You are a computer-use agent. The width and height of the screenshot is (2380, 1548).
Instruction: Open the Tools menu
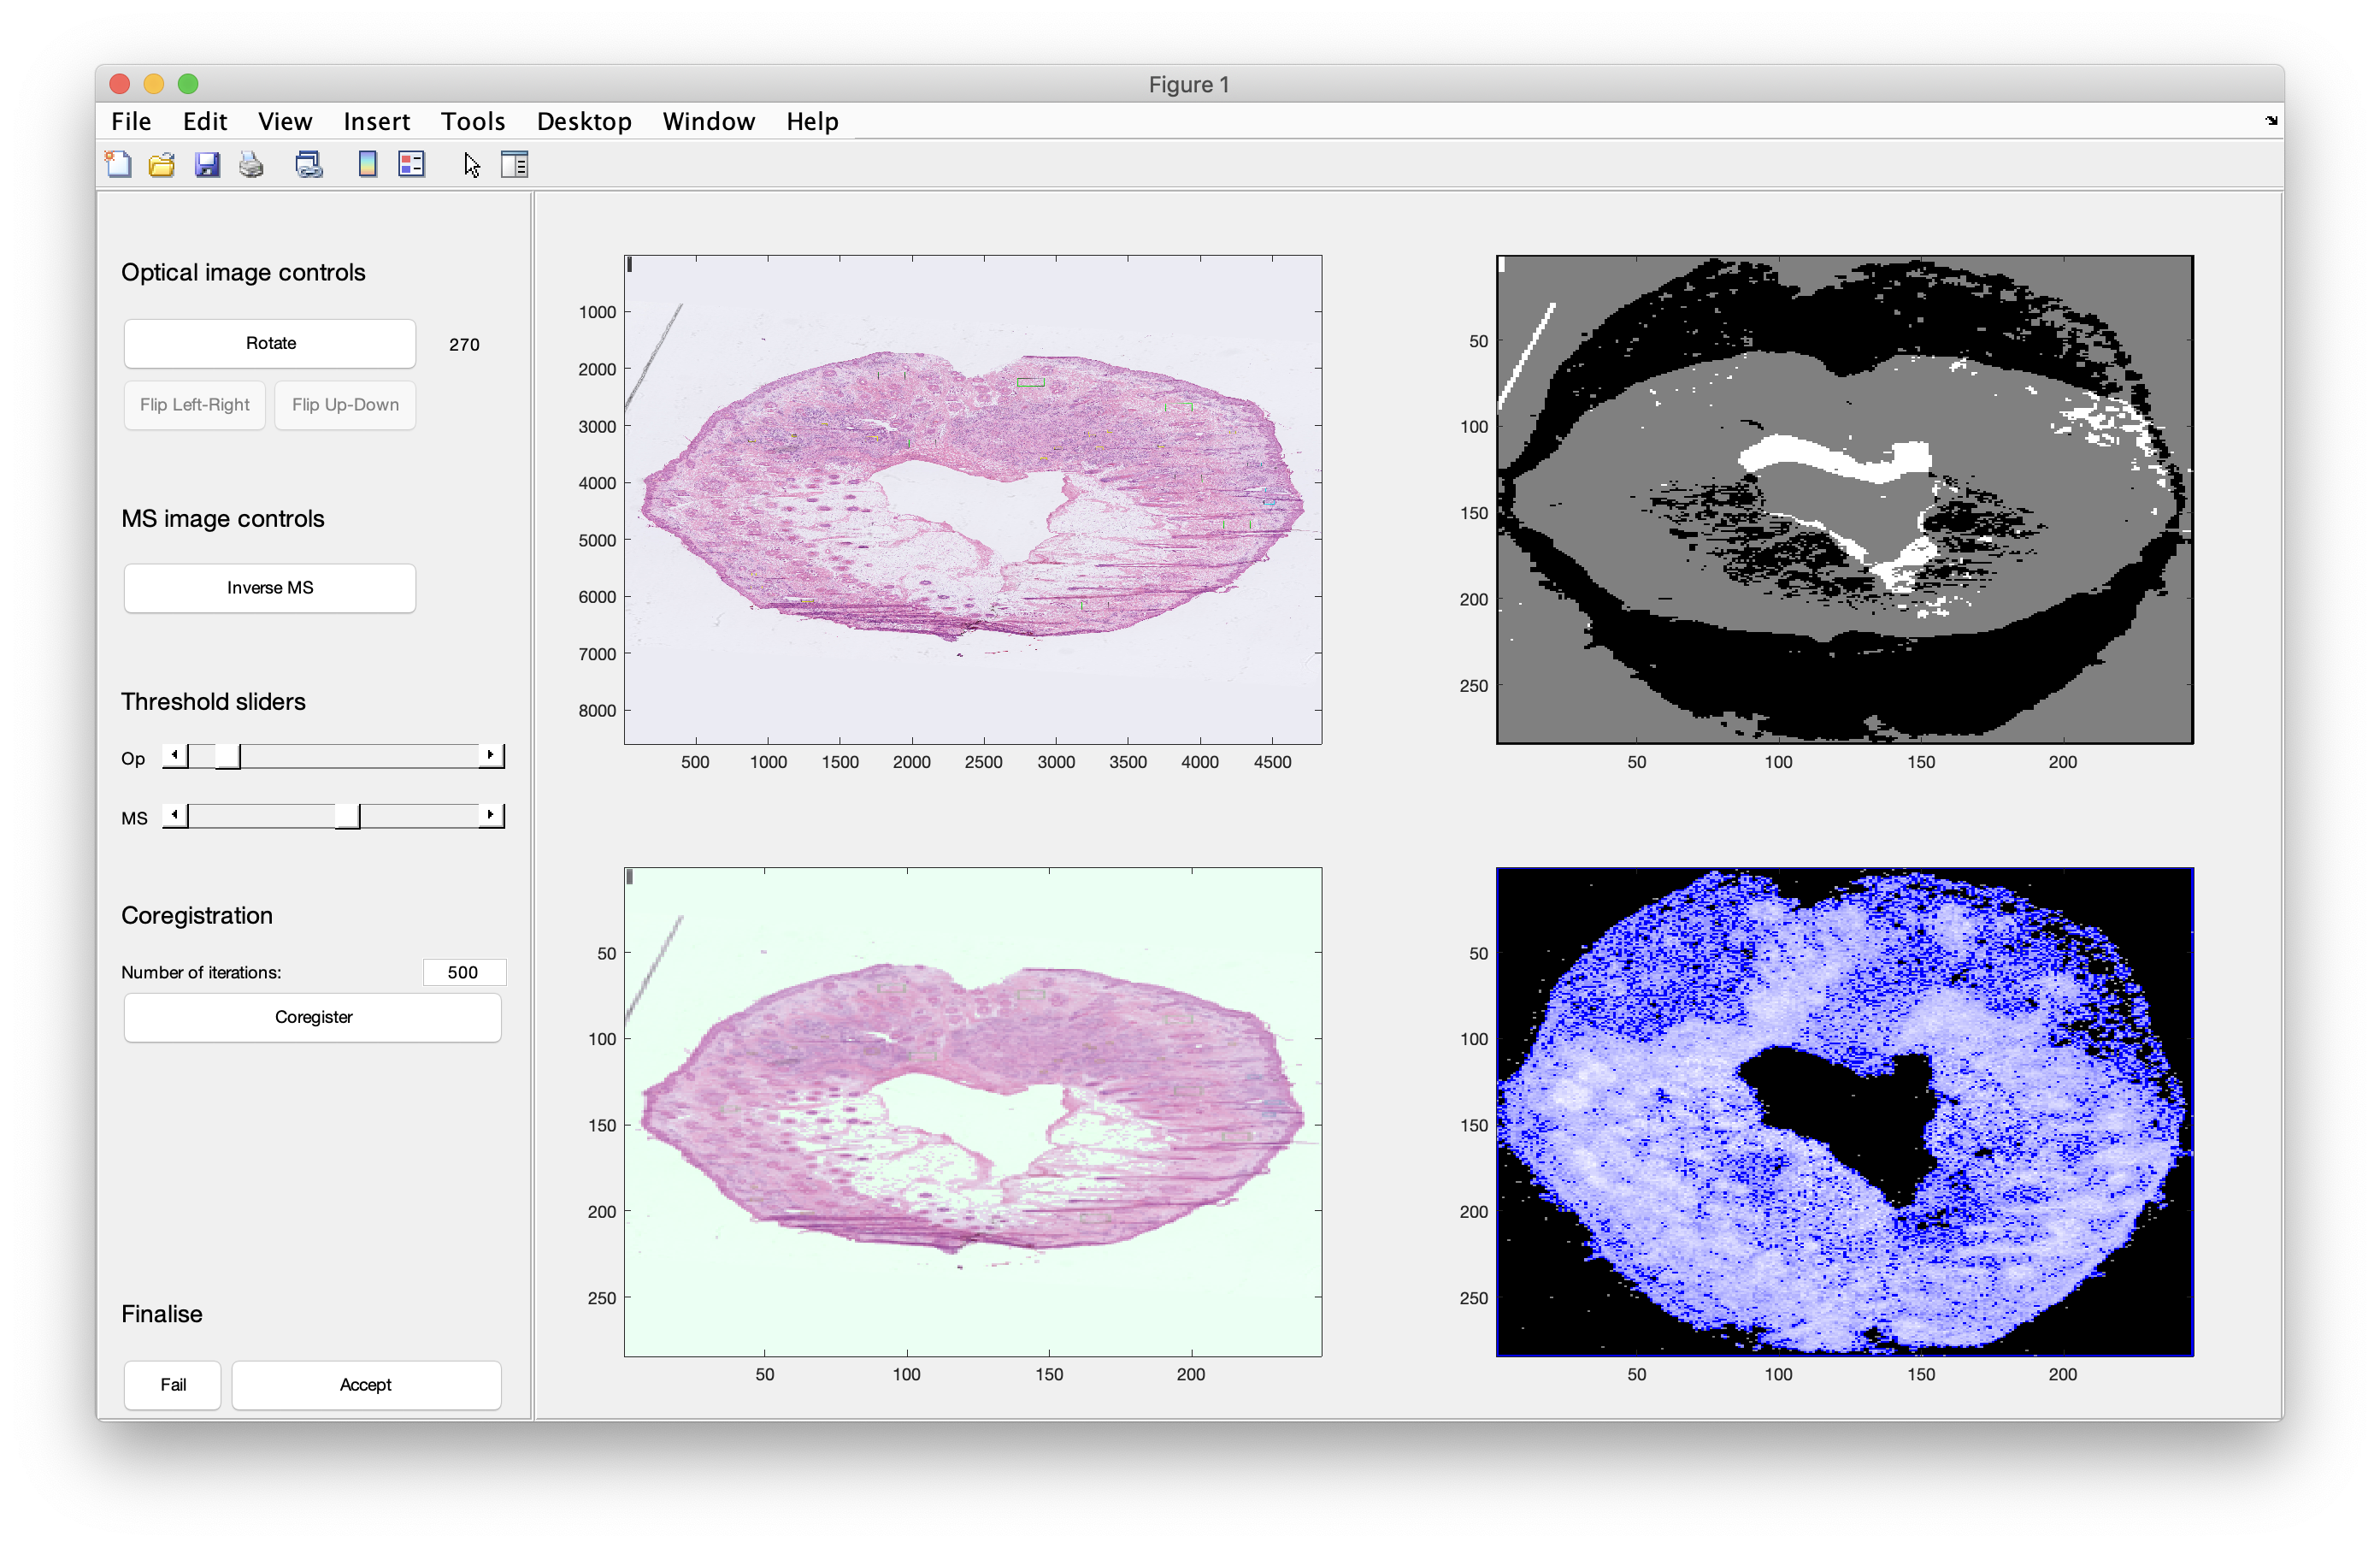point(472,121)
